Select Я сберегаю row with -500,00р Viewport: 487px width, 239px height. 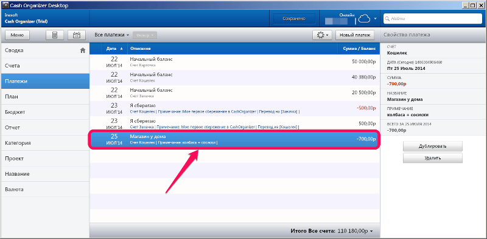coord(234,108)
